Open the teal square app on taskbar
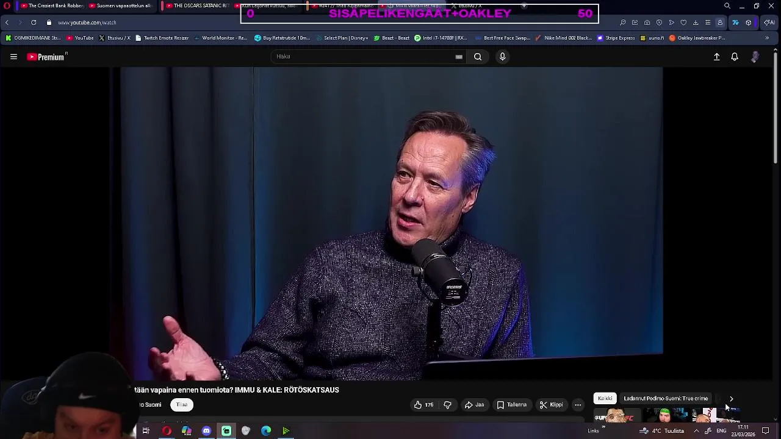This screenshot has width=781, height=439. (226, 431)
